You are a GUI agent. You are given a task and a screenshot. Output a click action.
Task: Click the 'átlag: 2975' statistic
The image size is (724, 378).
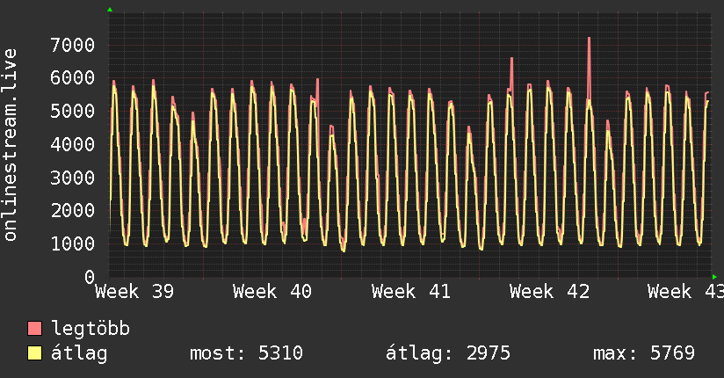tap(448, 353)
